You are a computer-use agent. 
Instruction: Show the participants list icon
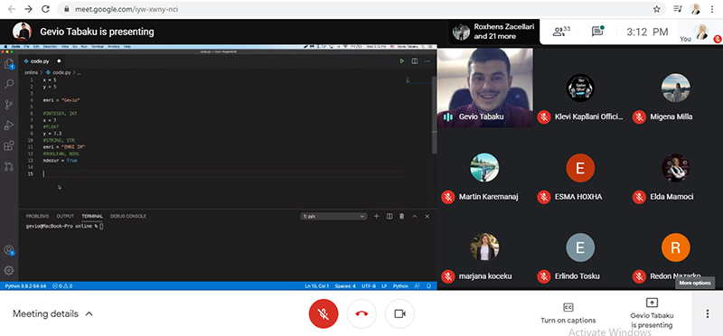point(561,32)
